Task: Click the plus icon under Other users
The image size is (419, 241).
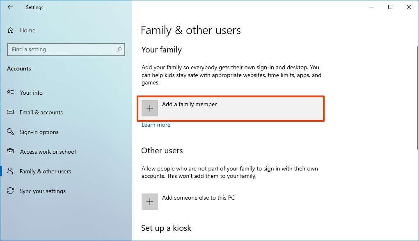Action: tap(149, 201)
